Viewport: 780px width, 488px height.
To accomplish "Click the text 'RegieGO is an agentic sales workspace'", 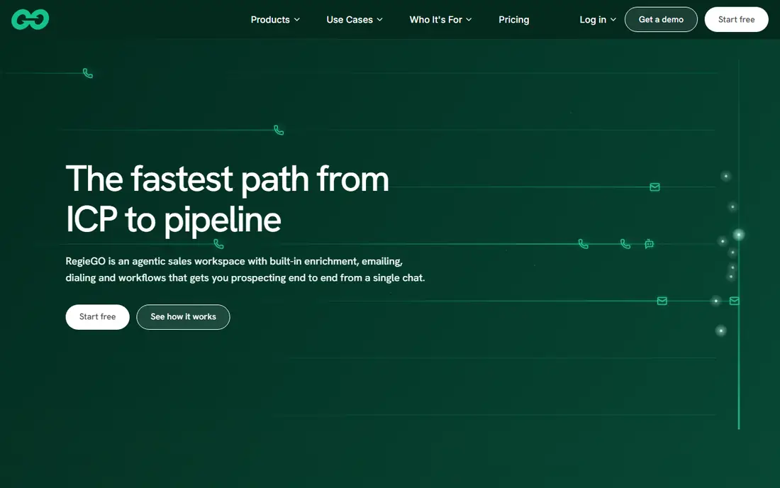I will tap(155, 261).
